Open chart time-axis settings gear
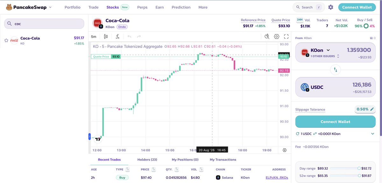The height and width of the screenshot is (183, 382). coord(284,150)
